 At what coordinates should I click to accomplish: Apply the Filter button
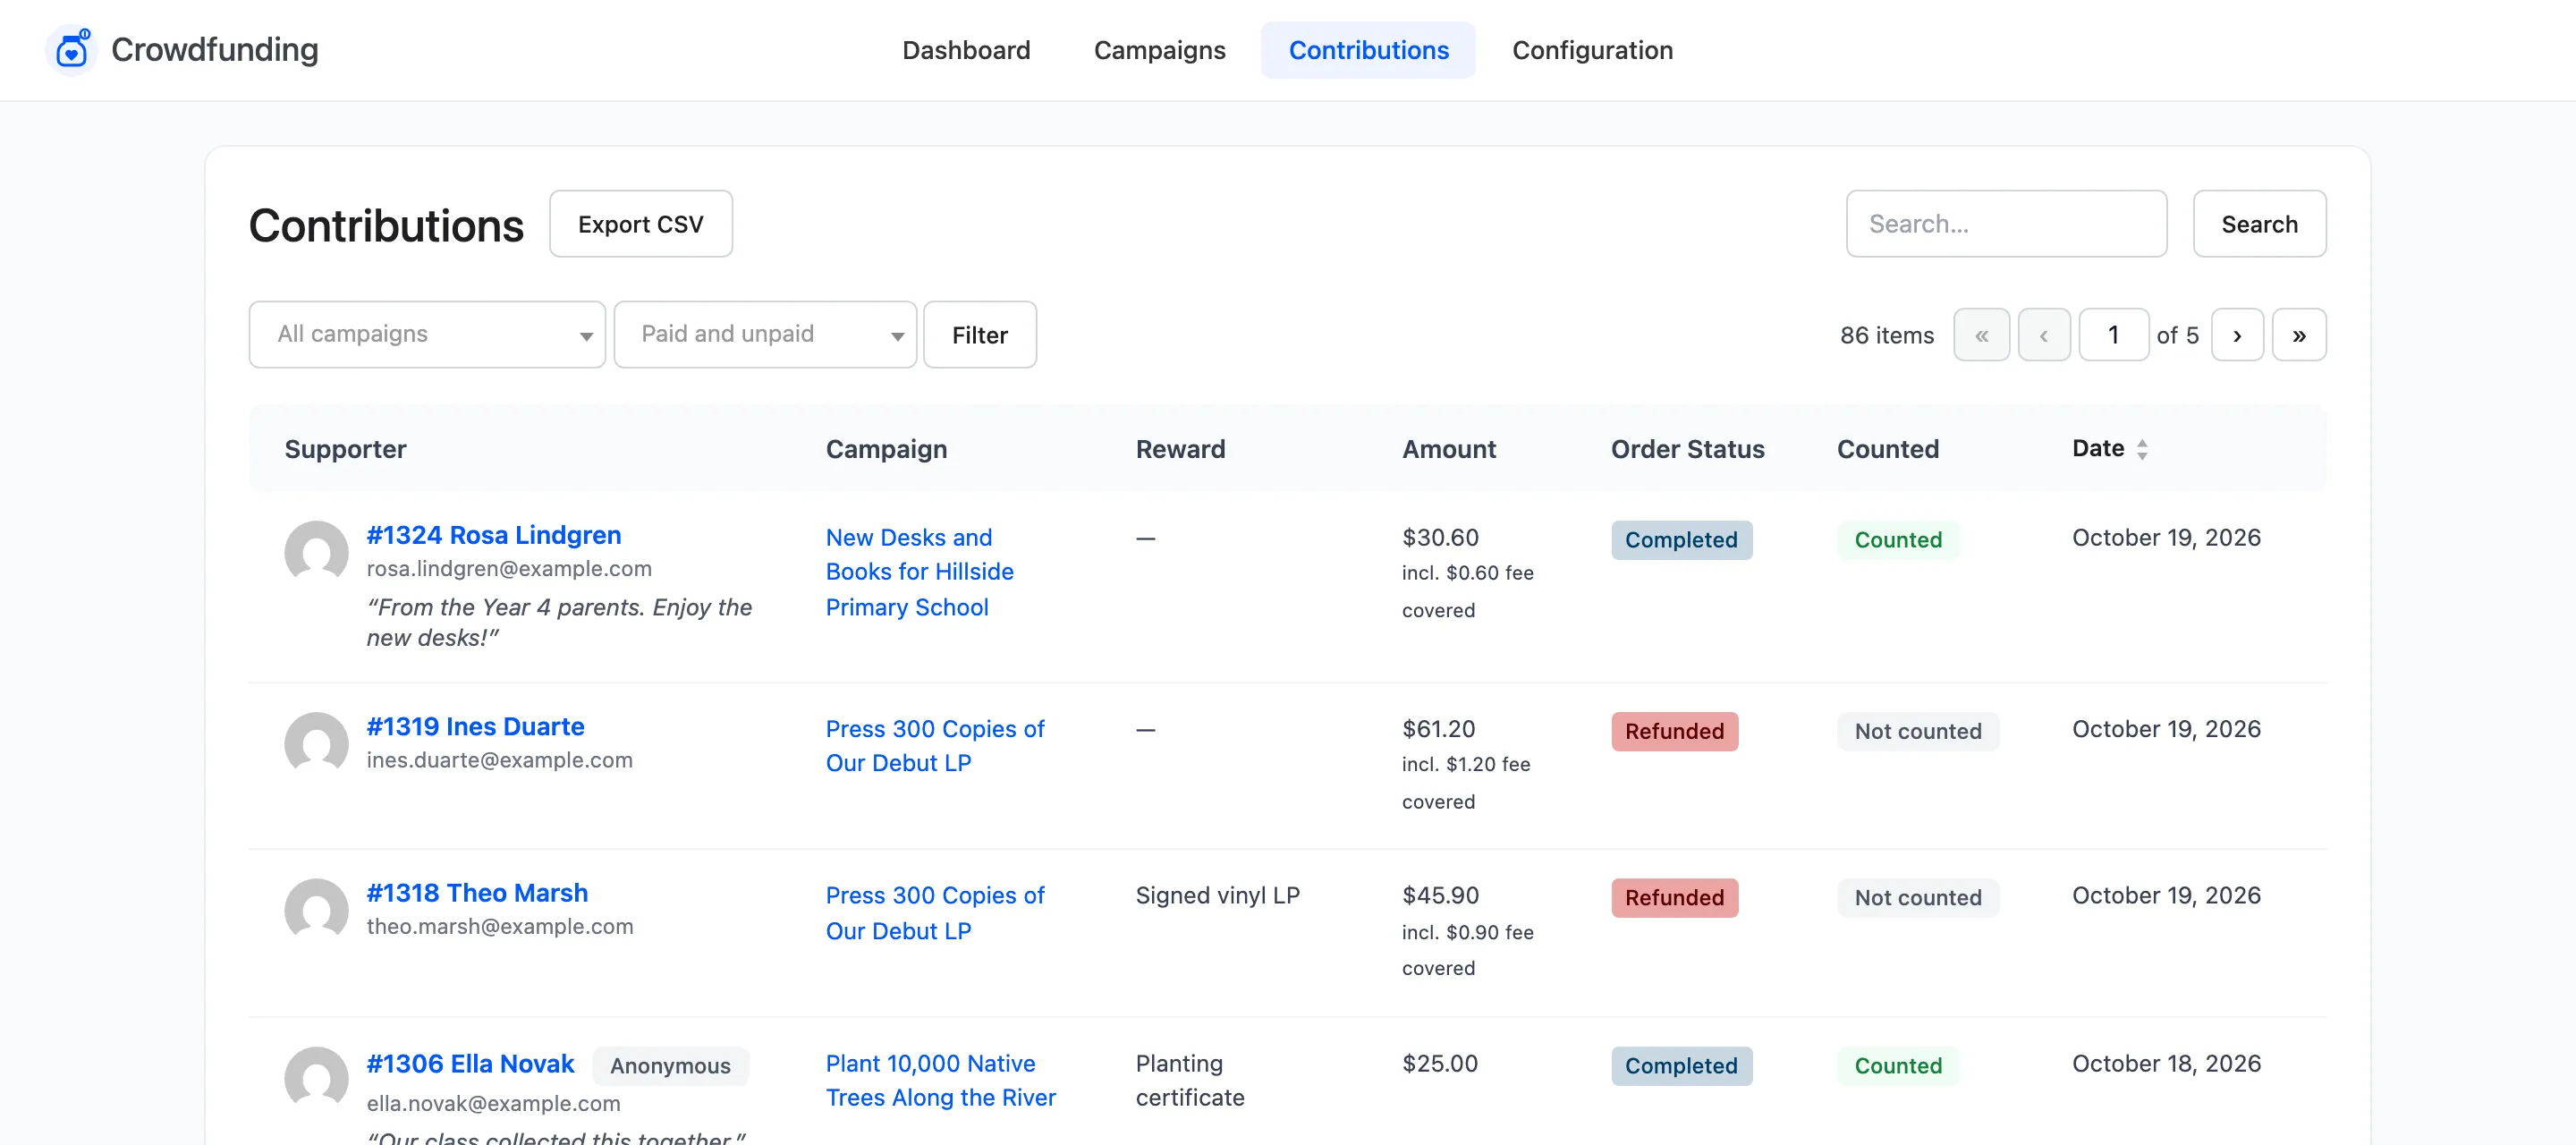[980, 335]
